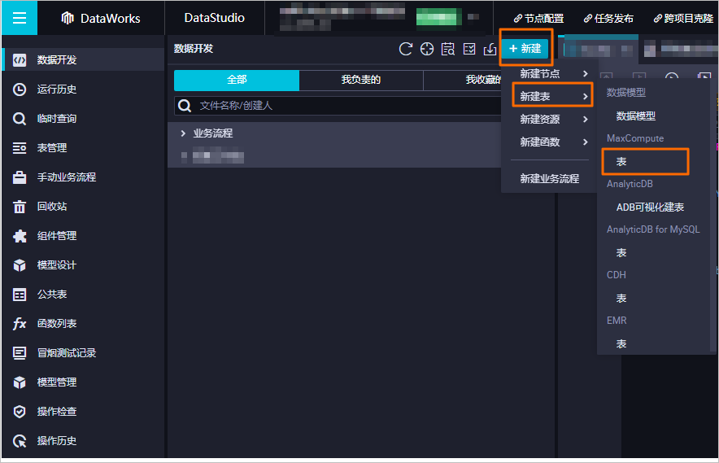Open 数据开发 in the sidebar

(83, 59)
